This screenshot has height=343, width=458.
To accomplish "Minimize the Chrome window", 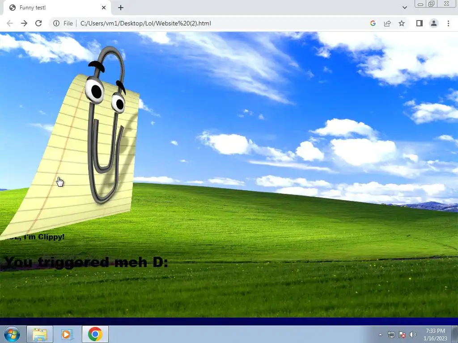I will tap(420, 4).
